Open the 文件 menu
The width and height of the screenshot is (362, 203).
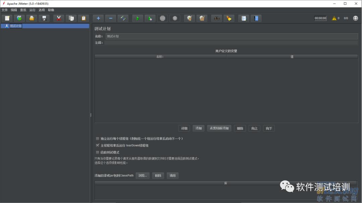(x=5, y=10)
